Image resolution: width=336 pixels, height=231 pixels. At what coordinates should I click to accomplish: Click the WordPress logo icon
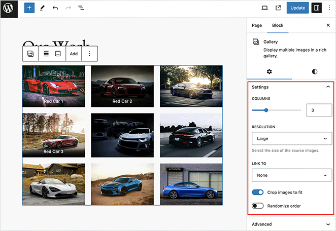point(9,9)
